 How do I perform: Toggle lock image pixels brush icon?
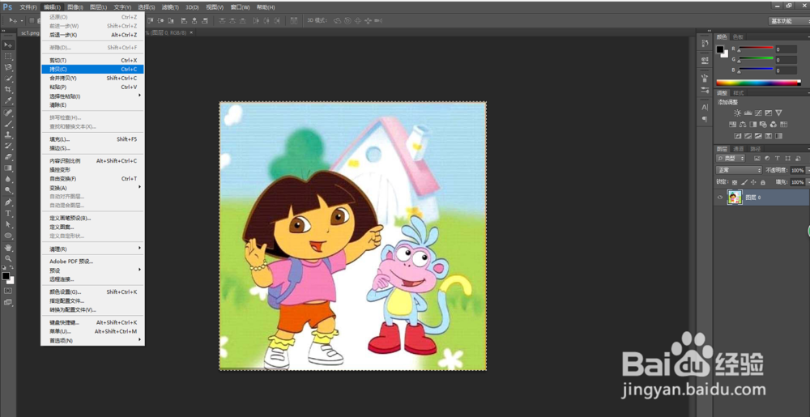click(x=744, y=182)
